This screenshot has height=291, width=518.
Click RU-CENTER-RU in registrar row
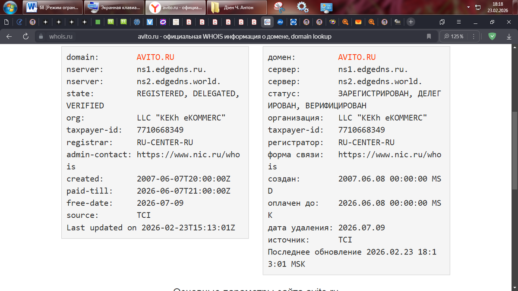point(165,142)
